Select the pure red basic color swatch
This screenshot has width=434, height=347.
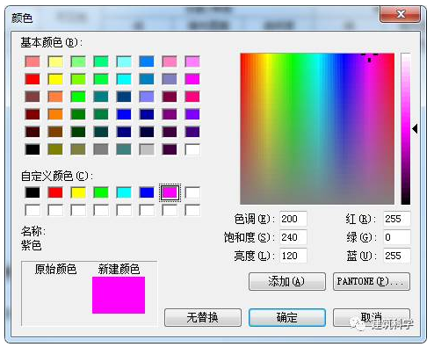[x=33, y=79]
